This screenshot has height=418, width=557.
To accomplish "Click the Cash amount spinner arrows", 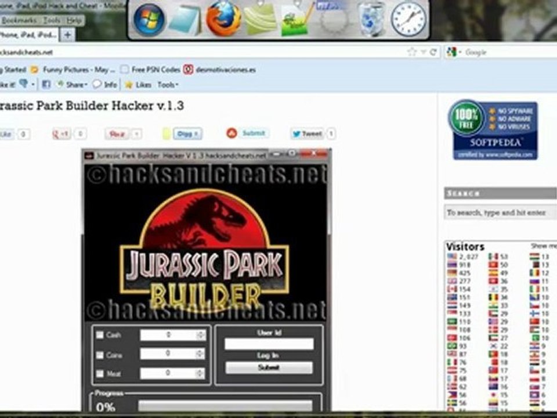I will (x=201, y=335).
